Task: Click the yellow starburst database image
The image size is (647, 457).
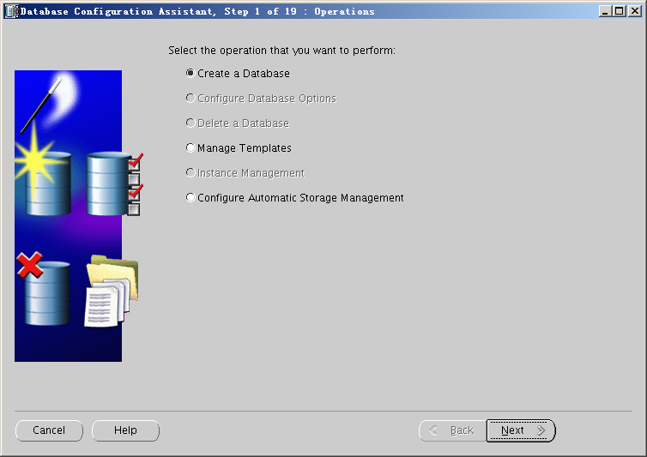Action: click(x=38, y=176)
